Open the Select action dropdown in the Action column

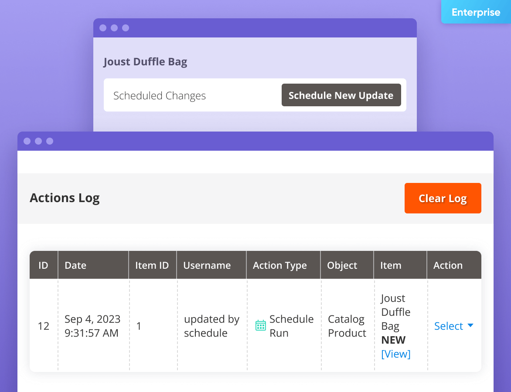pyautogui.click(x=450, y=326)
